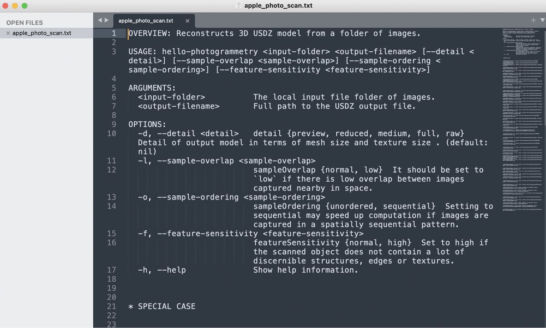Screen dimensions: 546x328
Task: Click line number 17 in gutter
Action: point(111,270)
